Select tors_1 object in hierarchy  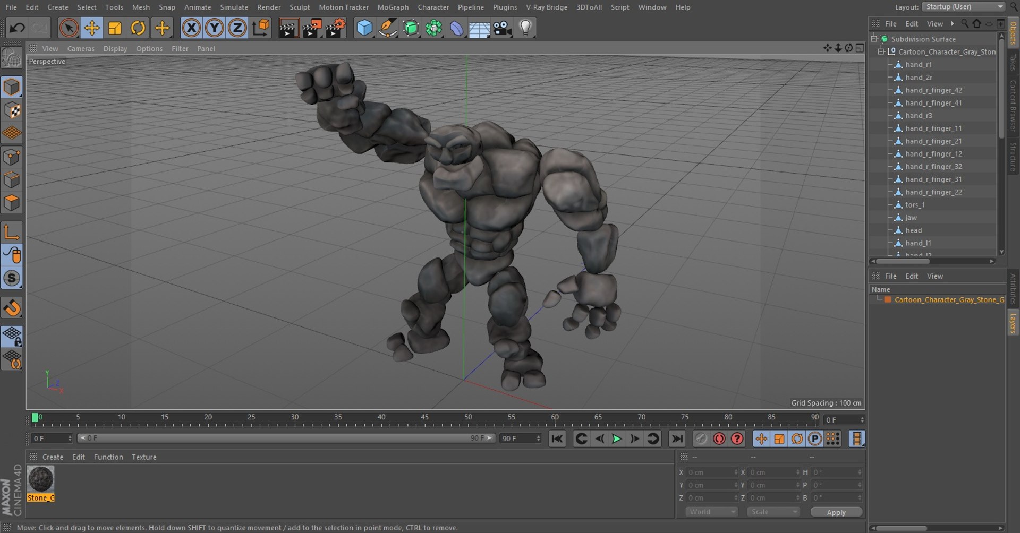point(915,205)
